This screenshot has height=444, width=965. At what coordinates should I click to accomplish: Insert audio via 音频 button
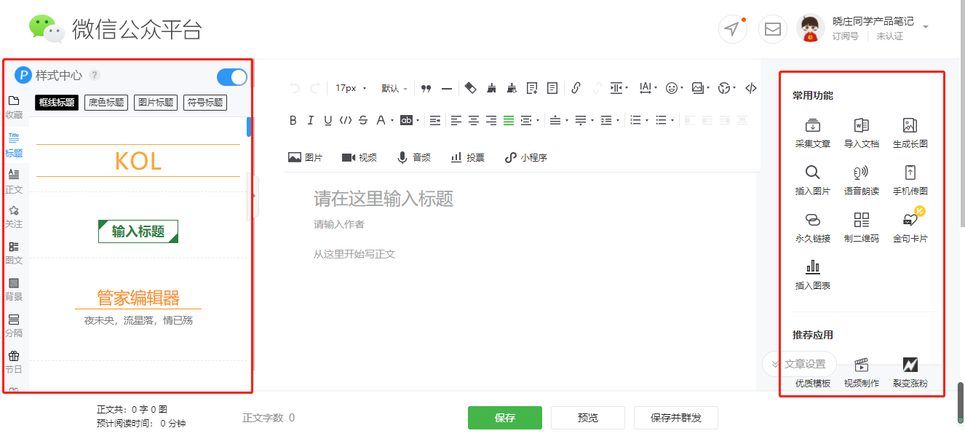pos(413,157)
